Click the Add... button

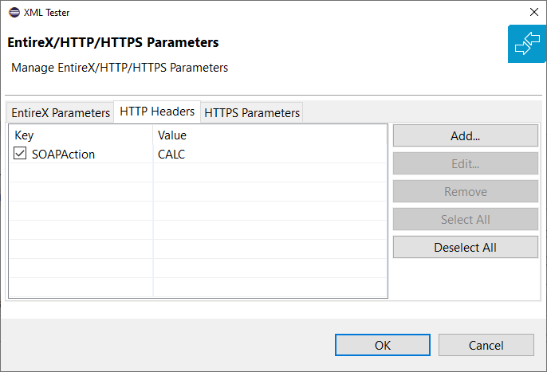466,135
